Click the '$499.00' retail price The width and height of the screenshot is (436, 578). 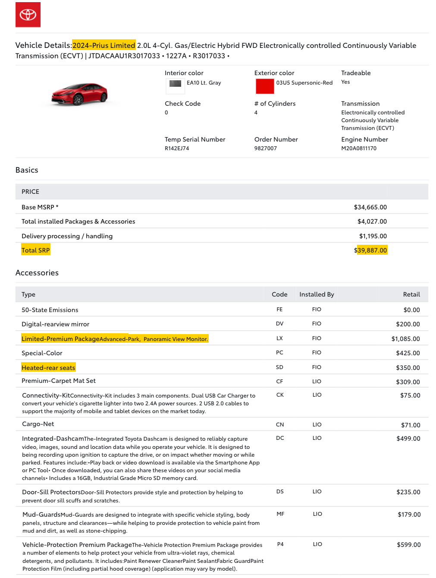(408, 439)
